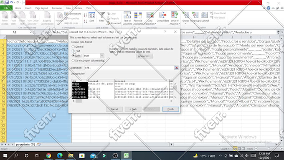This screenshot has width=284, height=160.
Task: Select Do not import column (skip)
Action: point(89,61)
